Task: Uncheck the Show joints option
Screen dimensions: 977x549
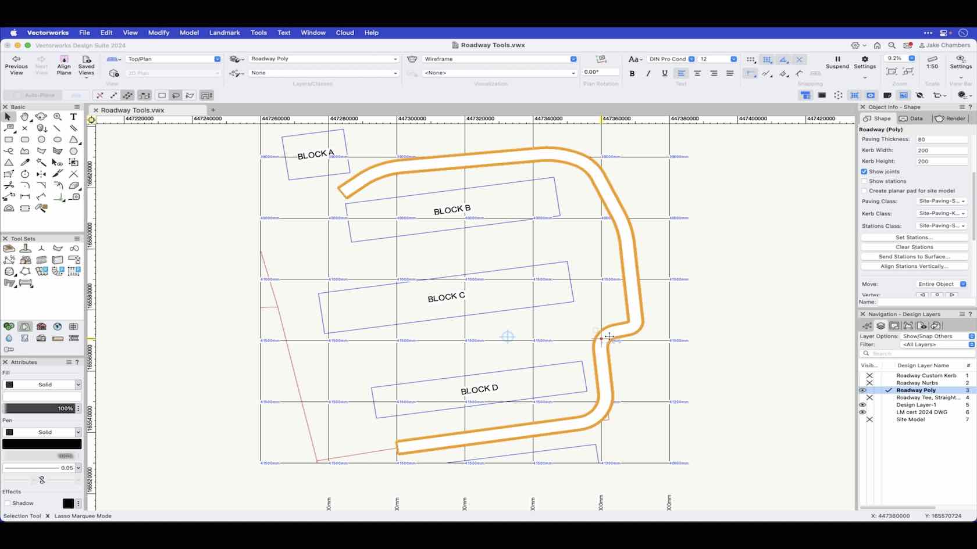Action: (864, 171)
